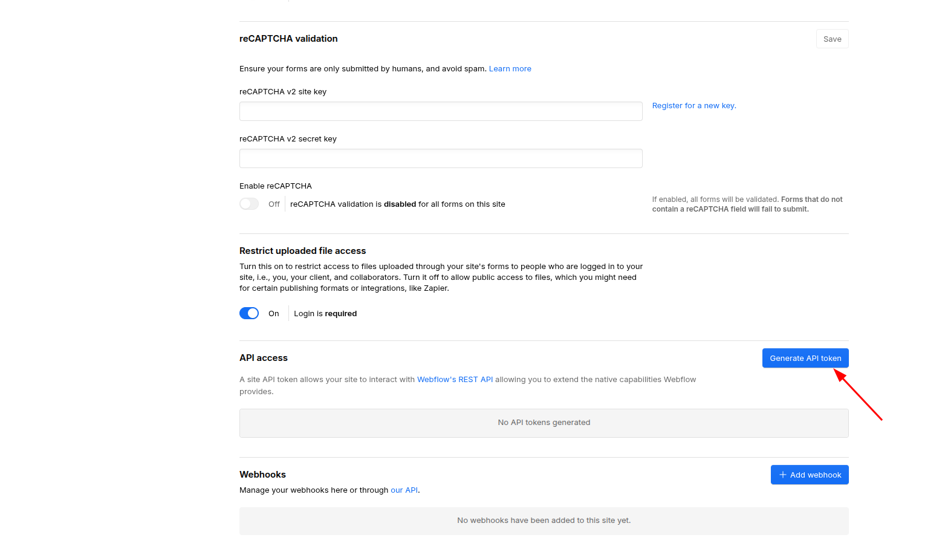Select the reCAPTCHA validation heading

[x=288, y=39]
